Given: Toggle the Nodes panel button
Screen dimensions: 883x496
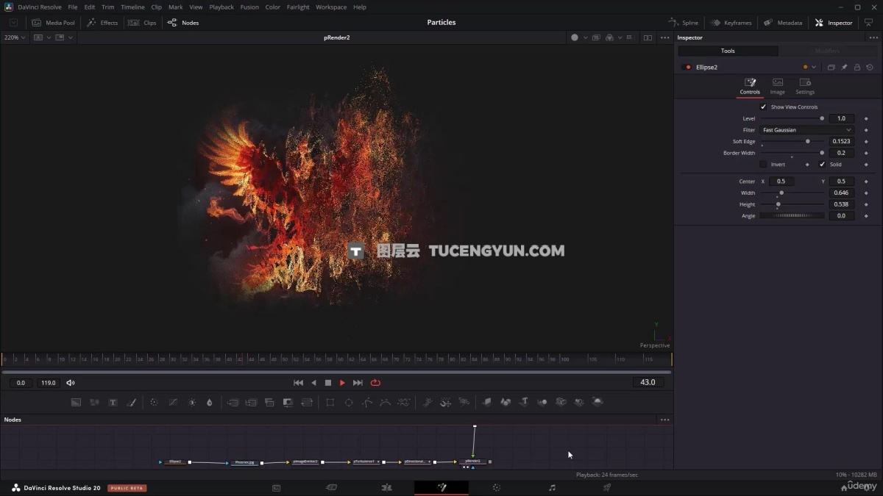Looking at the screenshot, I should (183, 23).
